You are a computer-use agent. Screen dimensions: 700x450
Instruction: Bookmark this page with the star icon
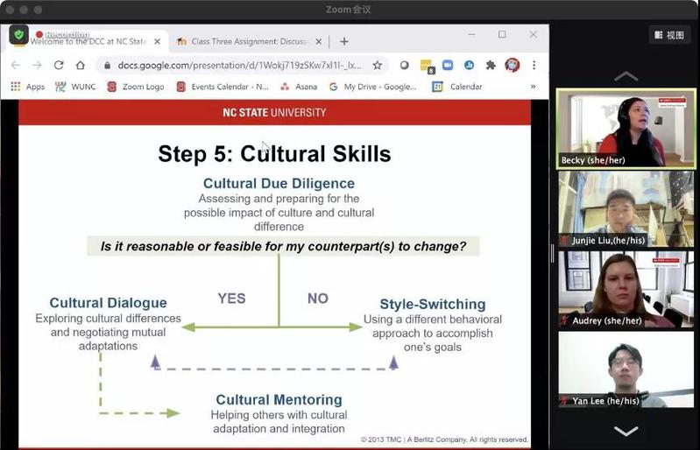pos(378,65)
